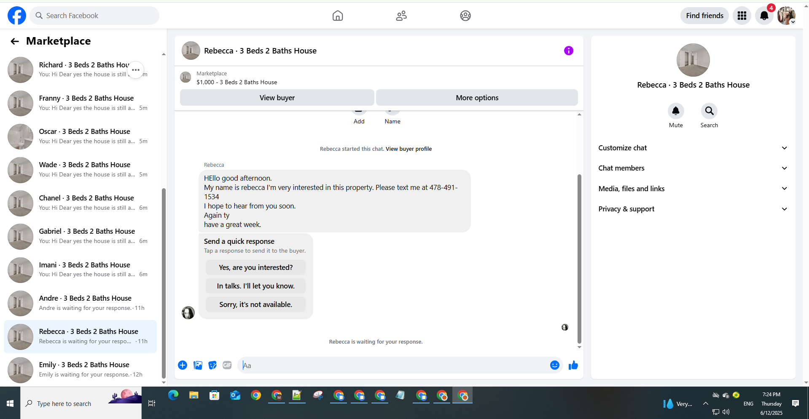Expand Media, files and links section
The width and height of the screenshot is (809, 419).
pyautogui.click(x=693, y=189)
